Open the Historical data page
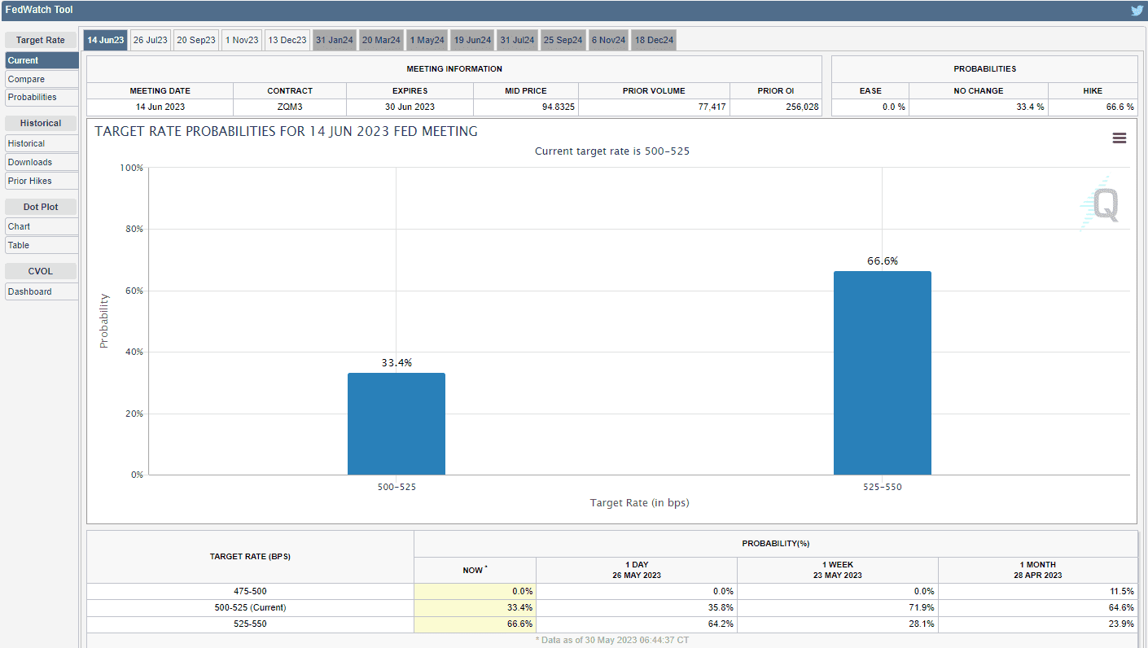The image size is (1148, 648). point(42,143)
